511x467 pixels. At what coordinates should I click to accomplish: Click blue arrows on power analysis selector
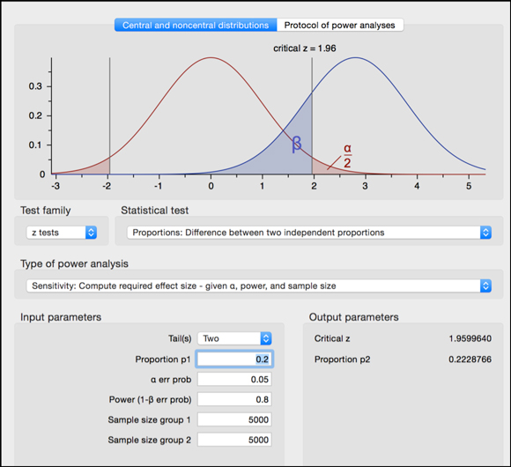click(x=485, y=286)
